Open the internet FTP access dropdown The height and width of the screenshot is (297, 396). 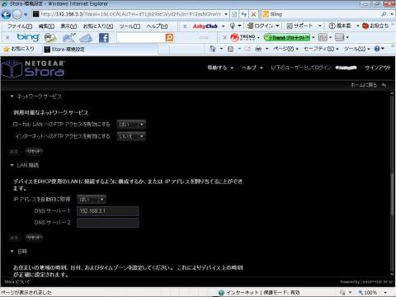pos(131,136)
